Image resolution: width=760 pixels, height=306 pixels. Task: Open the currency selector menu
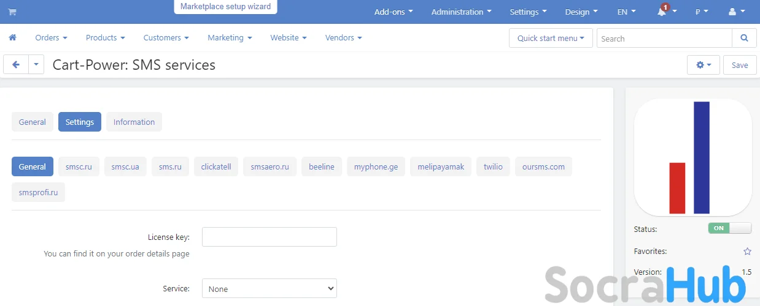pyautogui.click(x=701, y=12)
